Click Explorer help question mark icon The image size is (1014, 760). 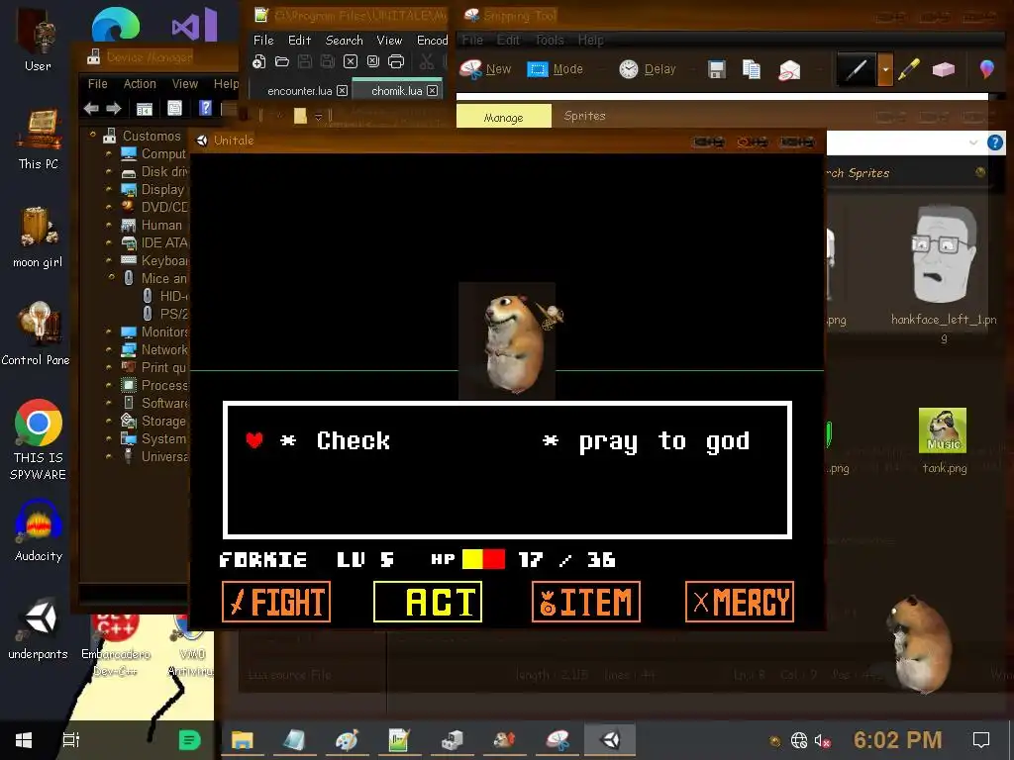coord(994,142)
